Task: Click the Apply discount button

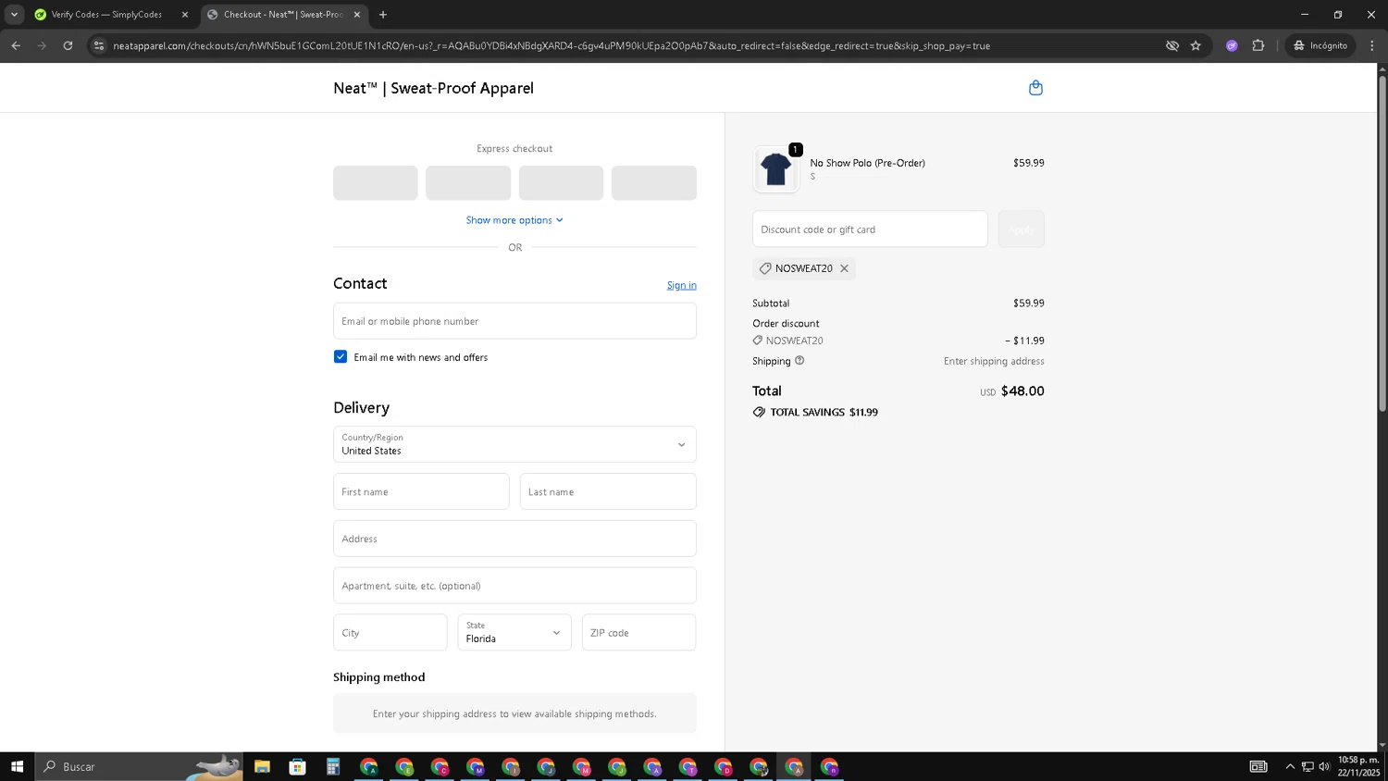Action: pyautogui.click(x=1021, y=229)
